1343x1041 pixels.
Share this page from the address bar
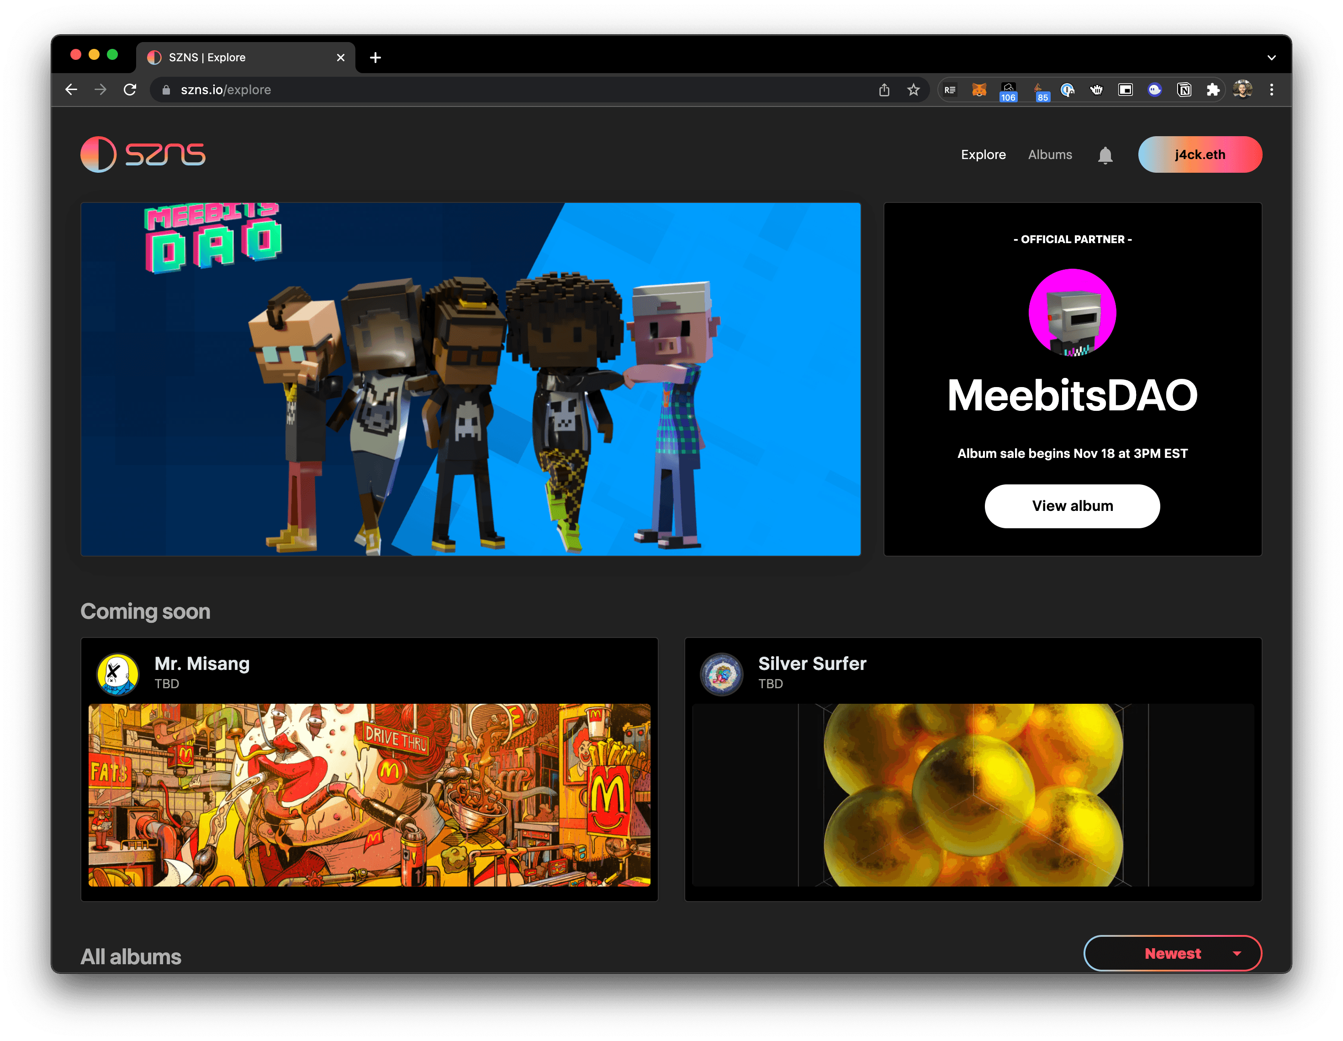[884, 90]
